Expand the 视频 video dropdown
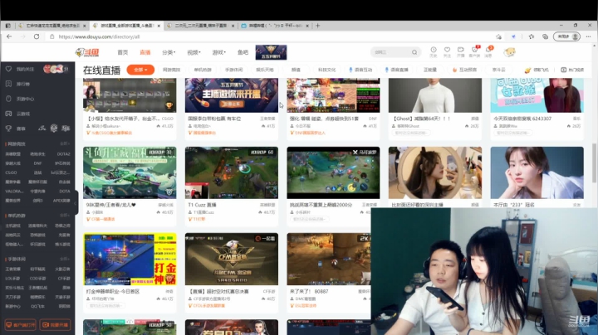The width and height of the screenshot is (598, 335). coord(194,52)
